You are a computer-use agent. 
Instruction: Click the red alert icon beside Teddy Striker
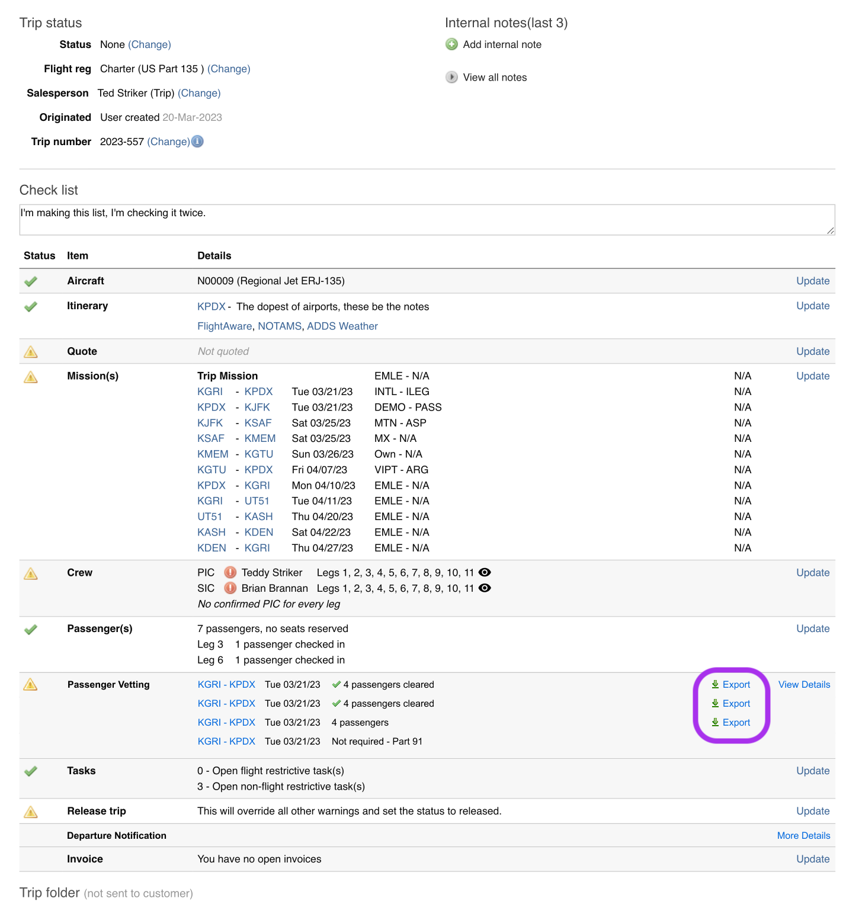(x=230, y=572)
